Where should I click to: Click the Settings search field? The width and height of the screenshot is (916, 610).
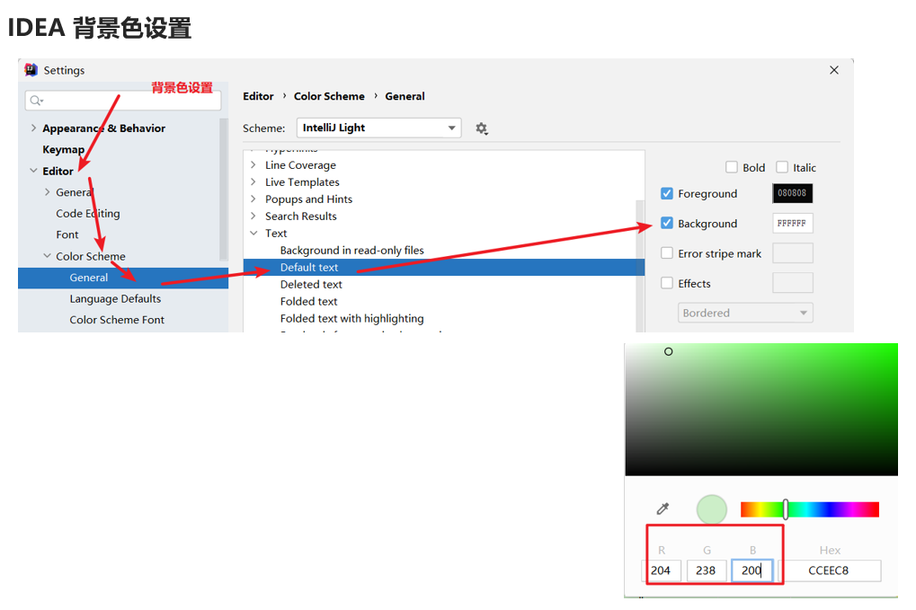click(x=122, y=101)
